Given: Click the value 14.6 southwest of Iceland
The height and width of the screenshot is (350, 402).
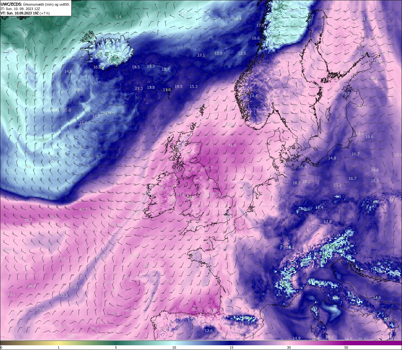Looking at the screenshot, I should click(68, 72).
